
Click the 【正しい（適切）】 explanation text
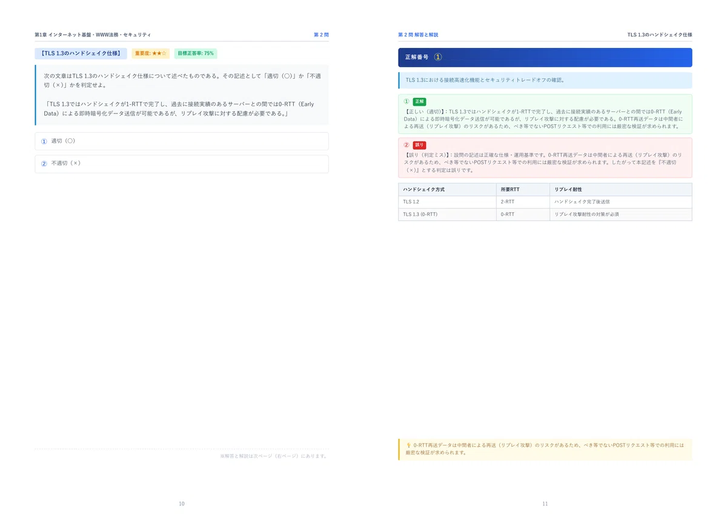point(544,119)
